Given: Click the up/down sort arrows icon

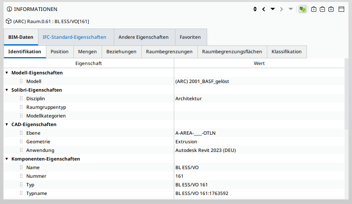Looking at the screenshot, I should pos(255,9).
